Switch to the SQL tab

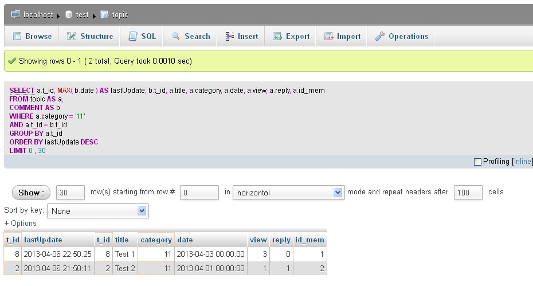142,36
